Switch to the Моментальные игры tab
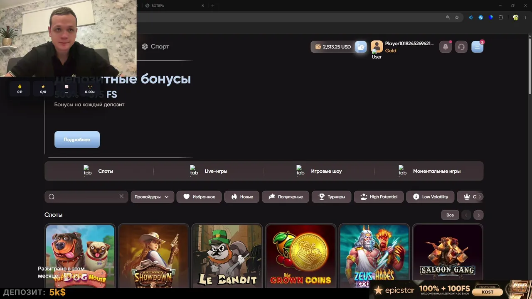The height and width of the screenshot is (299, 532). (x=429, y=171)
